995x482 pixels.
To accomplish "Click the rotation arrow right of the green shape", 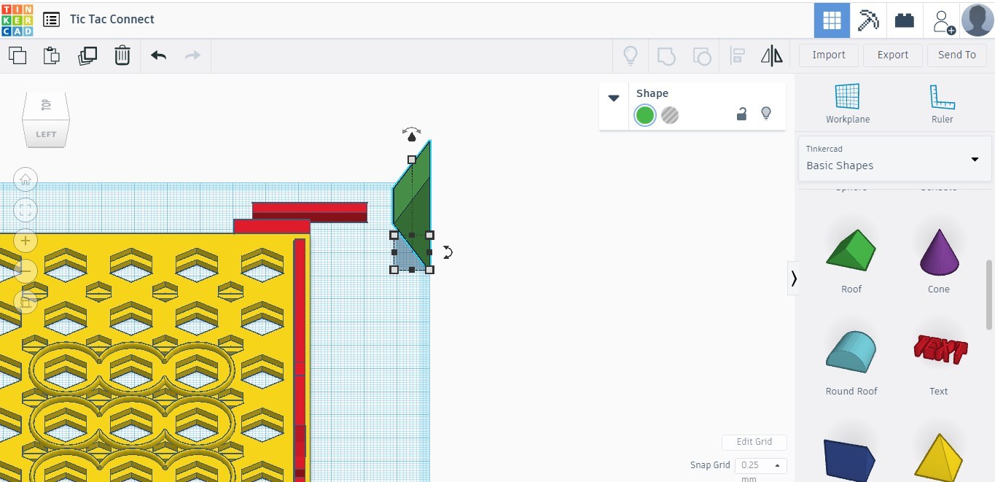I will (x=448, y=252).
